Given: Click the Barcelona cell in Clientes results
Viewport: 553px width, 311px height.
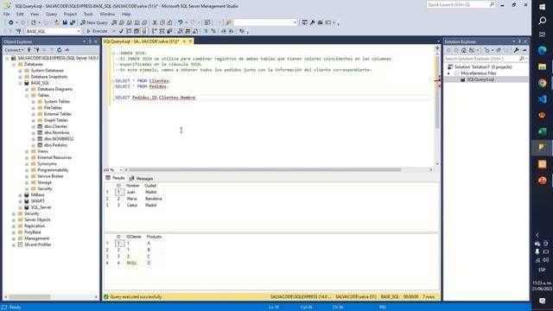Looking at the screenshot, I should pyautogui.click(x=154, y=199).
